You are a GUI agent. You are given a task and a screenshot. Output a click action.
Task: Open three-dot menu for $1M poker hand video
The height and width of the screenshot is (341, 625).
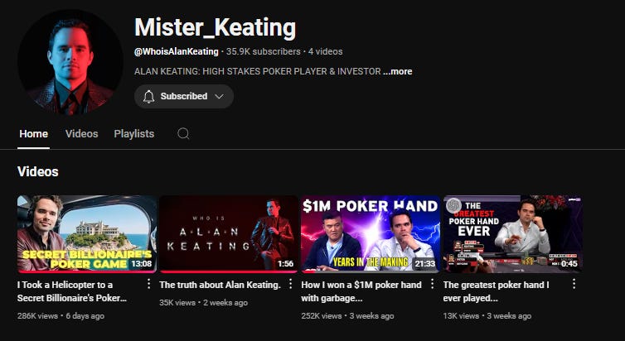(x=432, y=284)
